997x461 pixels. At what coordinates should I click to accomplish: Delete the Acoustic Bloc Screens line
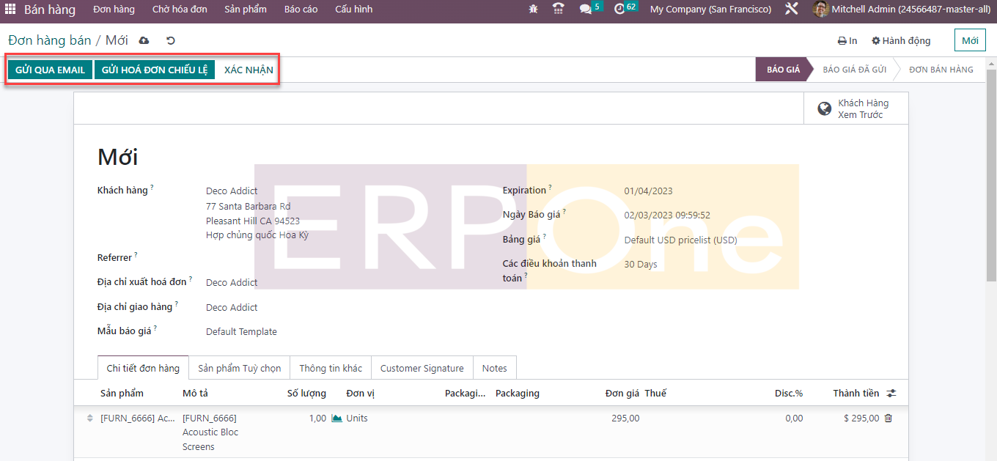point(889,418)
